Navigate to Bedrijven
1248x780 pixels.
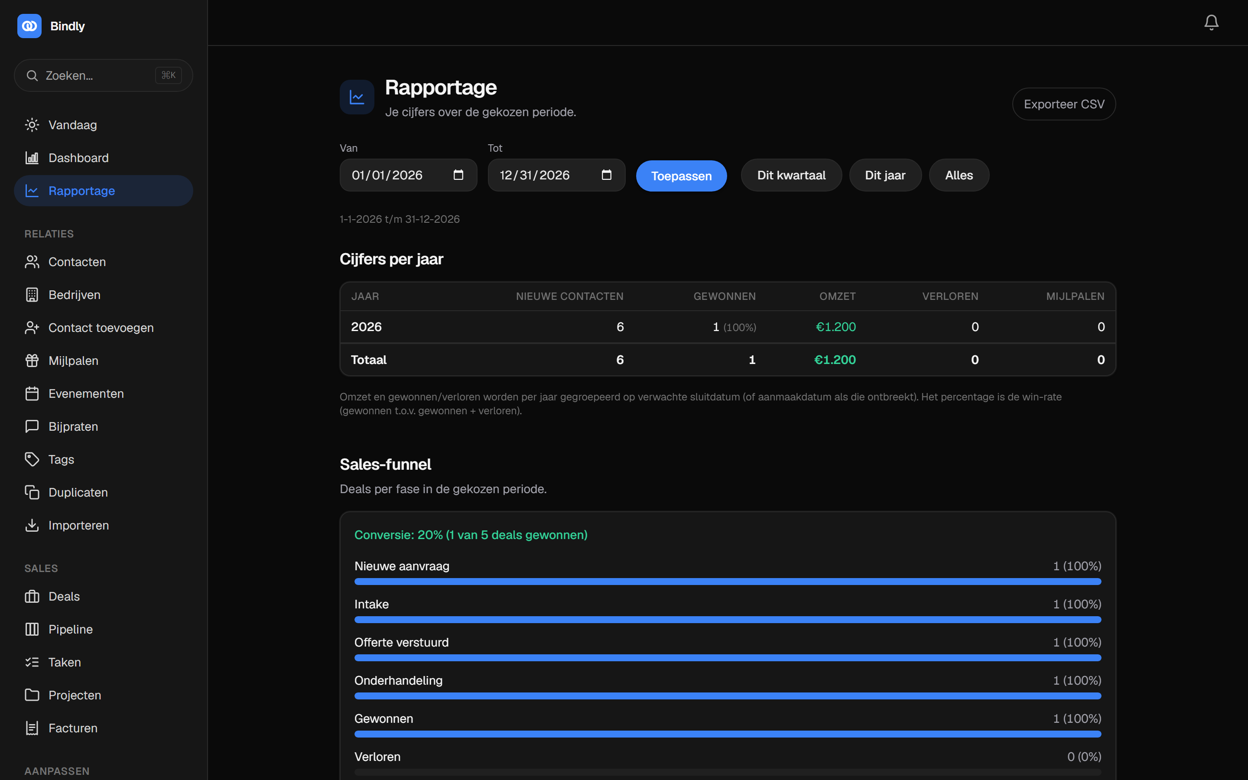(104, 295)
